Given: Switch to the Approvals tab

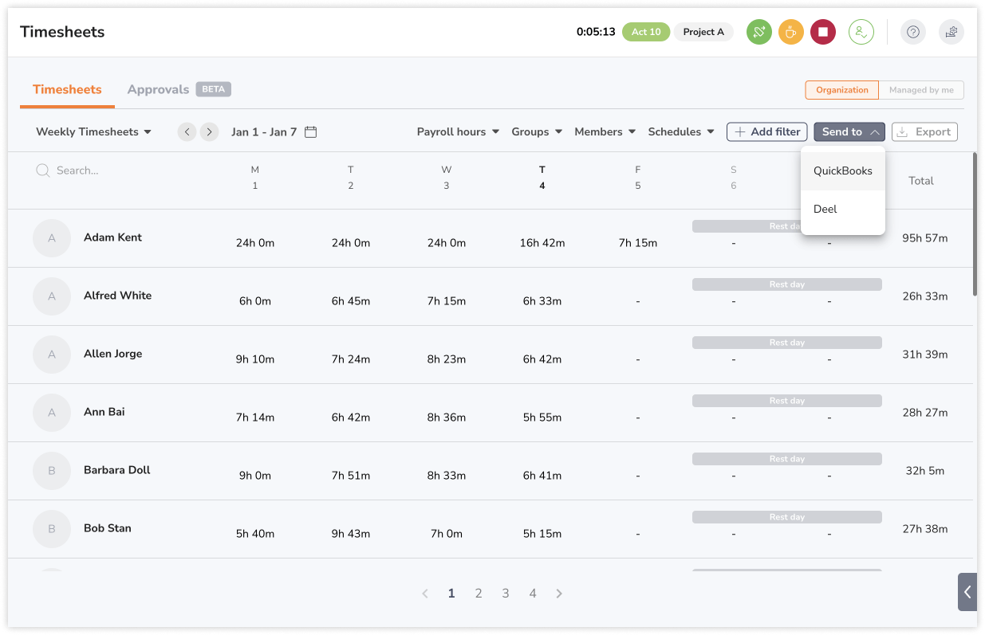Looking at the screenshot, I should pos(157,89).
